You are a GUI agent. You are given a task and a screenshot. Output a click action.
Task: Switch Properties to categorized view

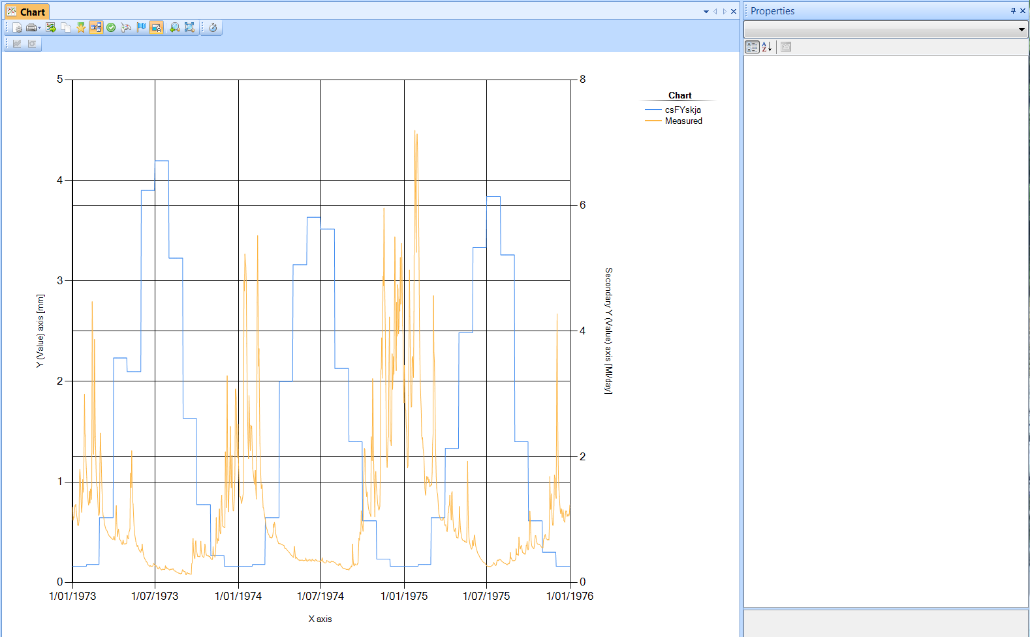tap(752, 47)
